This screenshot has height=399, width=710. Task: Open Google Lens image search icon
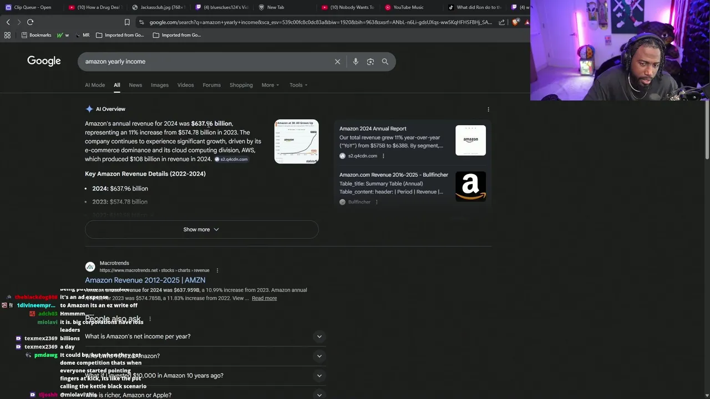pos(371,62)
